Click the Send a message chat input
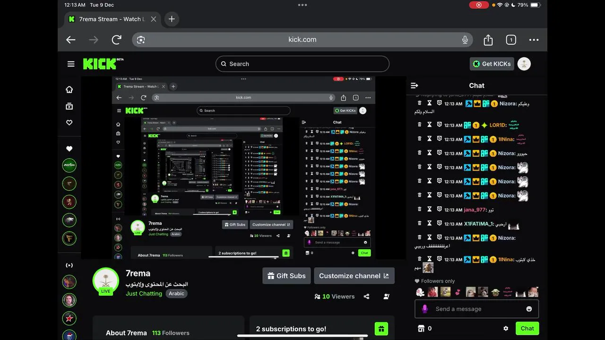Viewport: 605px width, 340px height. pos(476,309)
